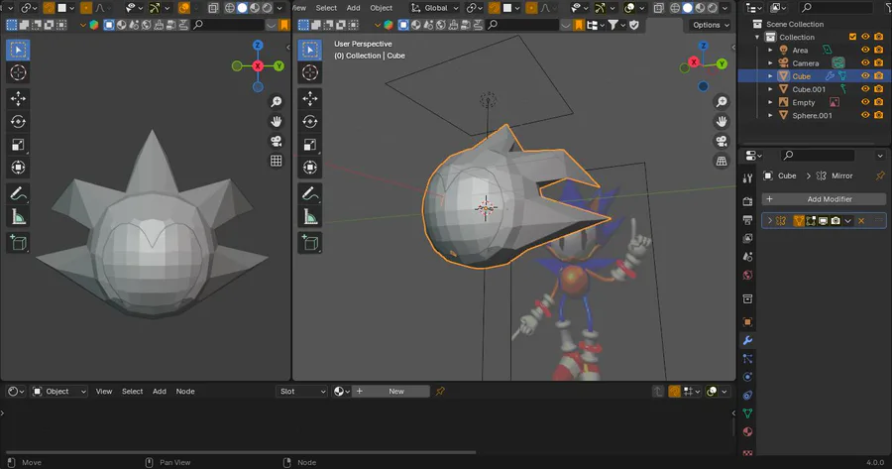Collapse the Collection in the outliner
The height and width of the screenshot is (469, 892).
[757, 37]
